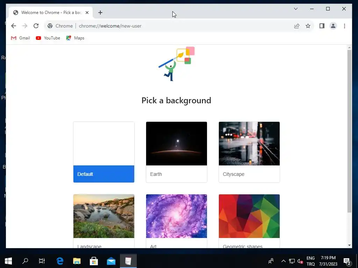Open the YouTube bookmark

pyautogui.click(x=48, y=38)
